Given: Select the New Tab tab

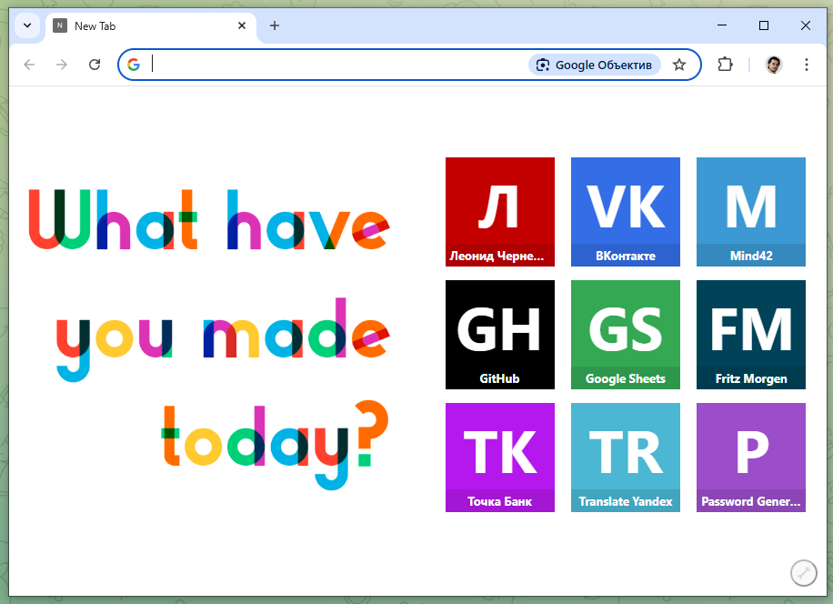Looking at the screenshot, I should pyautogui.click(x=136, y=26).
